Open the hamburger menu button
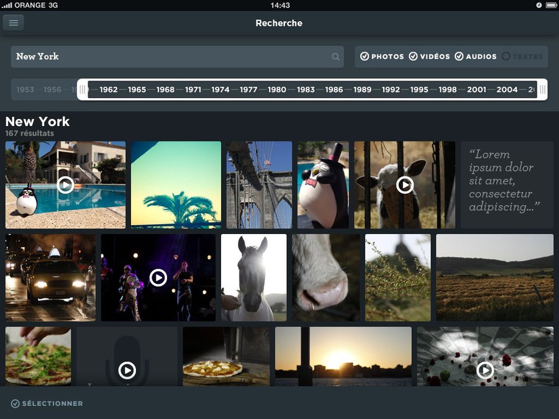The width and height of the screenshot is (559, 419). tap(13, 23)
